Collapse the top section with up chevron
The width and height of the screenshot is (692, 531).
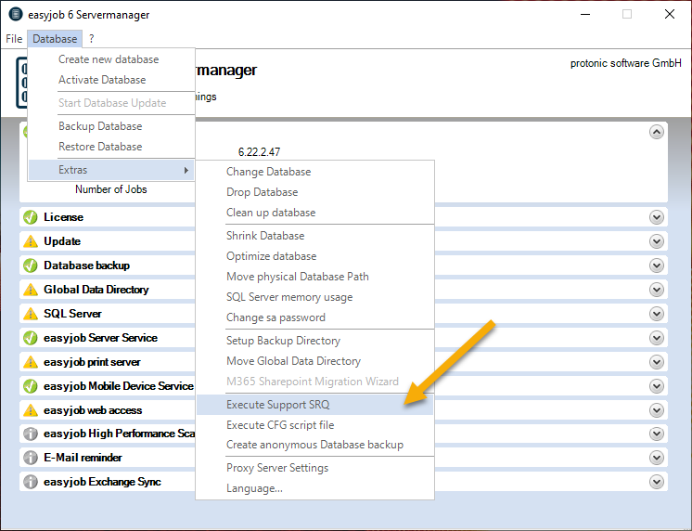[657, 132]
